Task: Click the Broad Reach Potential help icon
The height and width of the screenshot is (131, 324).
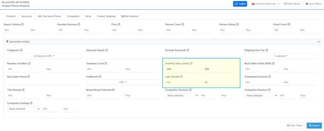Action: pos(114,90)
